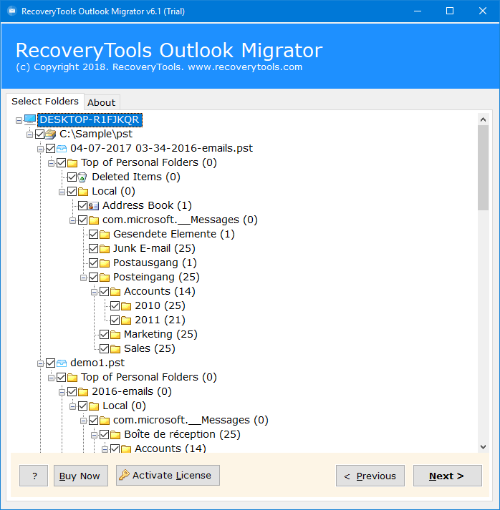This screenshot has width=500, height=510.
Task: Maximize the RecoveryTools window
Action: (x=450, y=11)
